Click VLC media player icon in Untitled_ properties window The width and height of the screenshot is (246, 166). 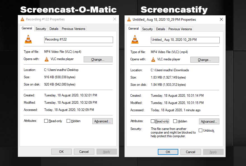coord(153,60)
